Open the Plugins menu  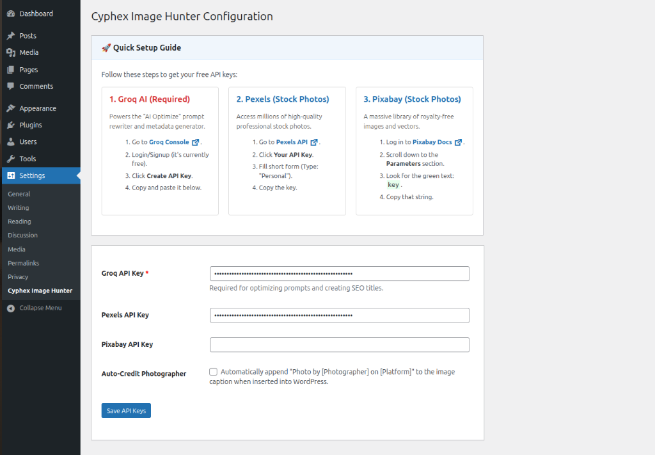pos(31,125)
